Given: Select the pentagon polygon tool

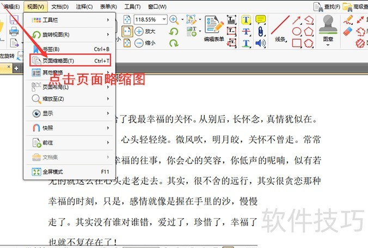Looking at the screenshot, I should [x=309, y=32].
